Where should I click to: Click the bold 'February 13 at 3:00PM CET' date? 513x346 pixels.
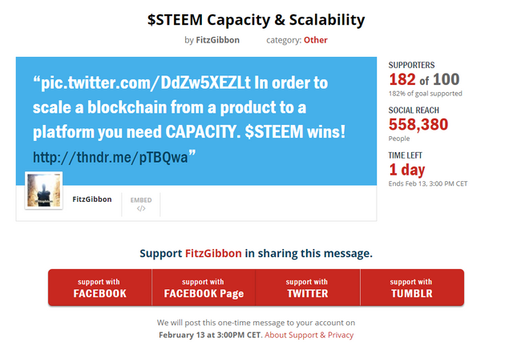[x=209, y=335]
